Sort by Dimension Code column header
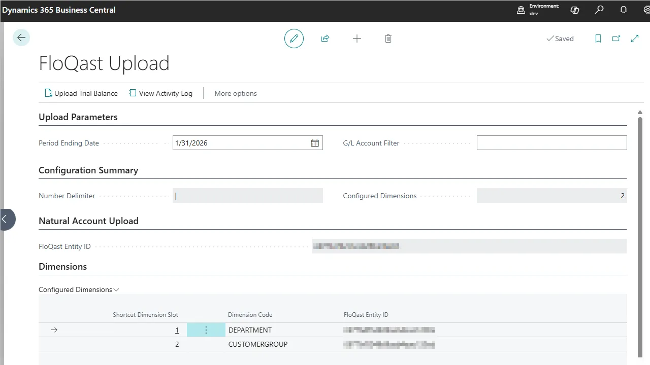Image resolution: width=650 pixels, height=365 pixels. 250,315
